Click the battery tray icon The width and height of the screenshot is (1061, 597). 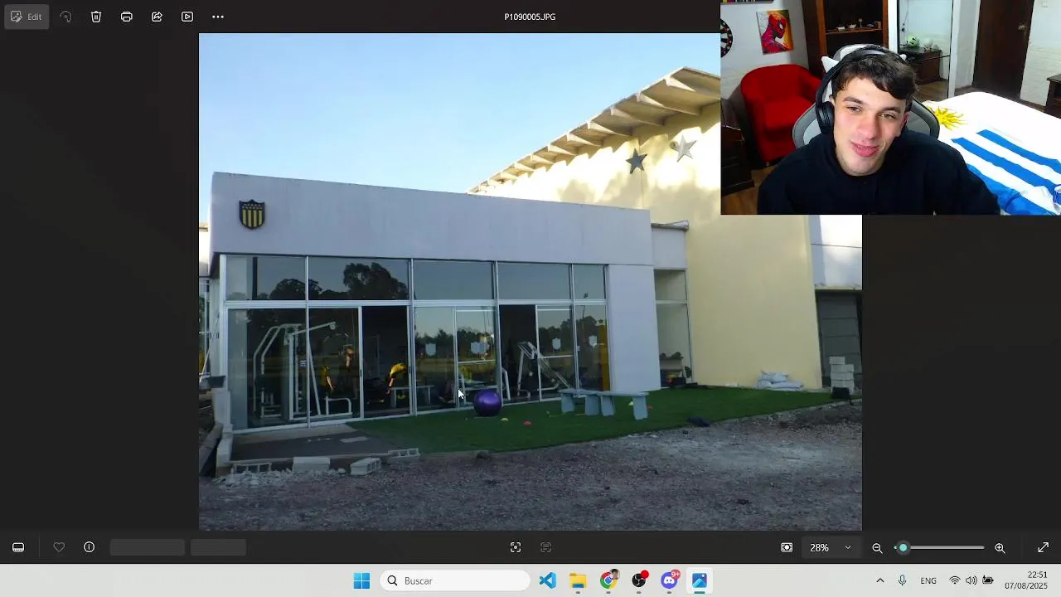(988, 580)
